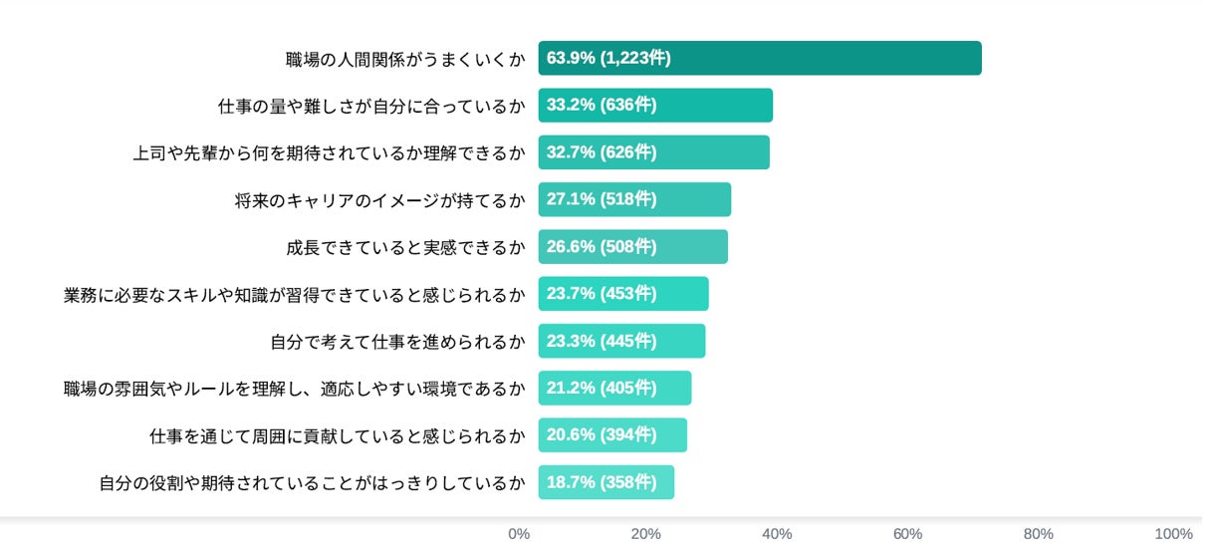Click the 32.7% (626件) bar
Viewport: 1217px width, 547px height.
pos(653,152)
